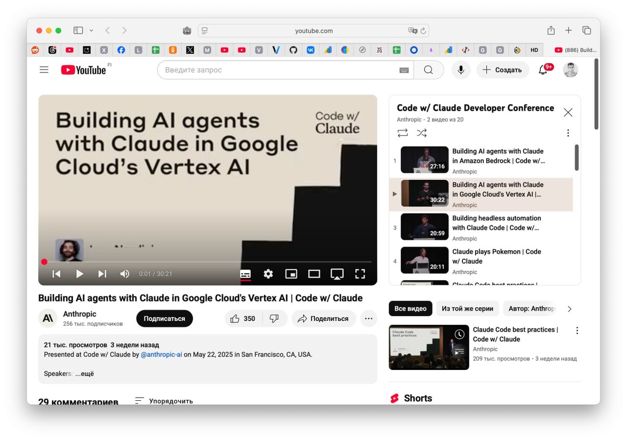Open the Safari translate icon in the address bar

click(413, 31)
